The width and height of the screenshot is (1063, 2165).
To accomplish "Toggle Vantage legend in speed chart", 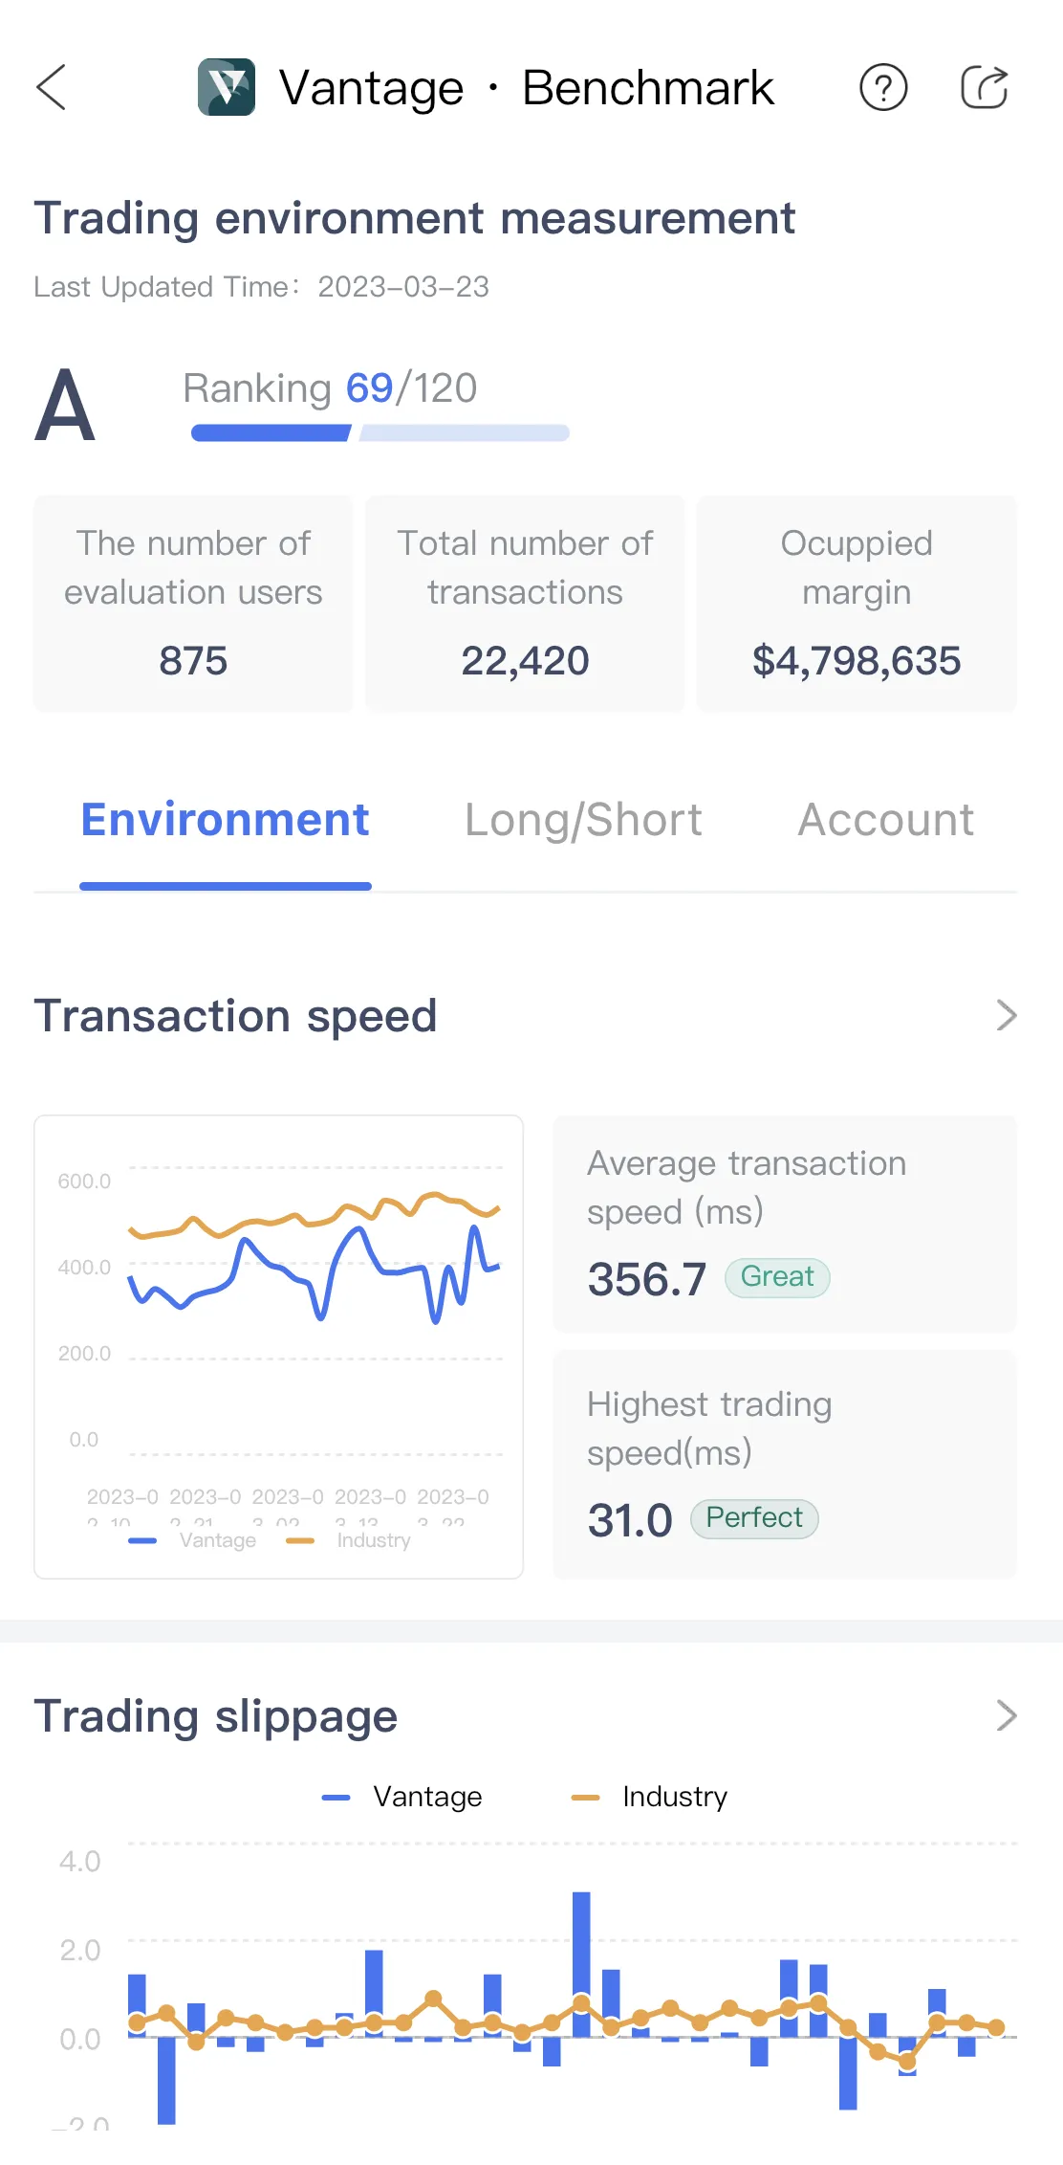I will point(192,1540).
